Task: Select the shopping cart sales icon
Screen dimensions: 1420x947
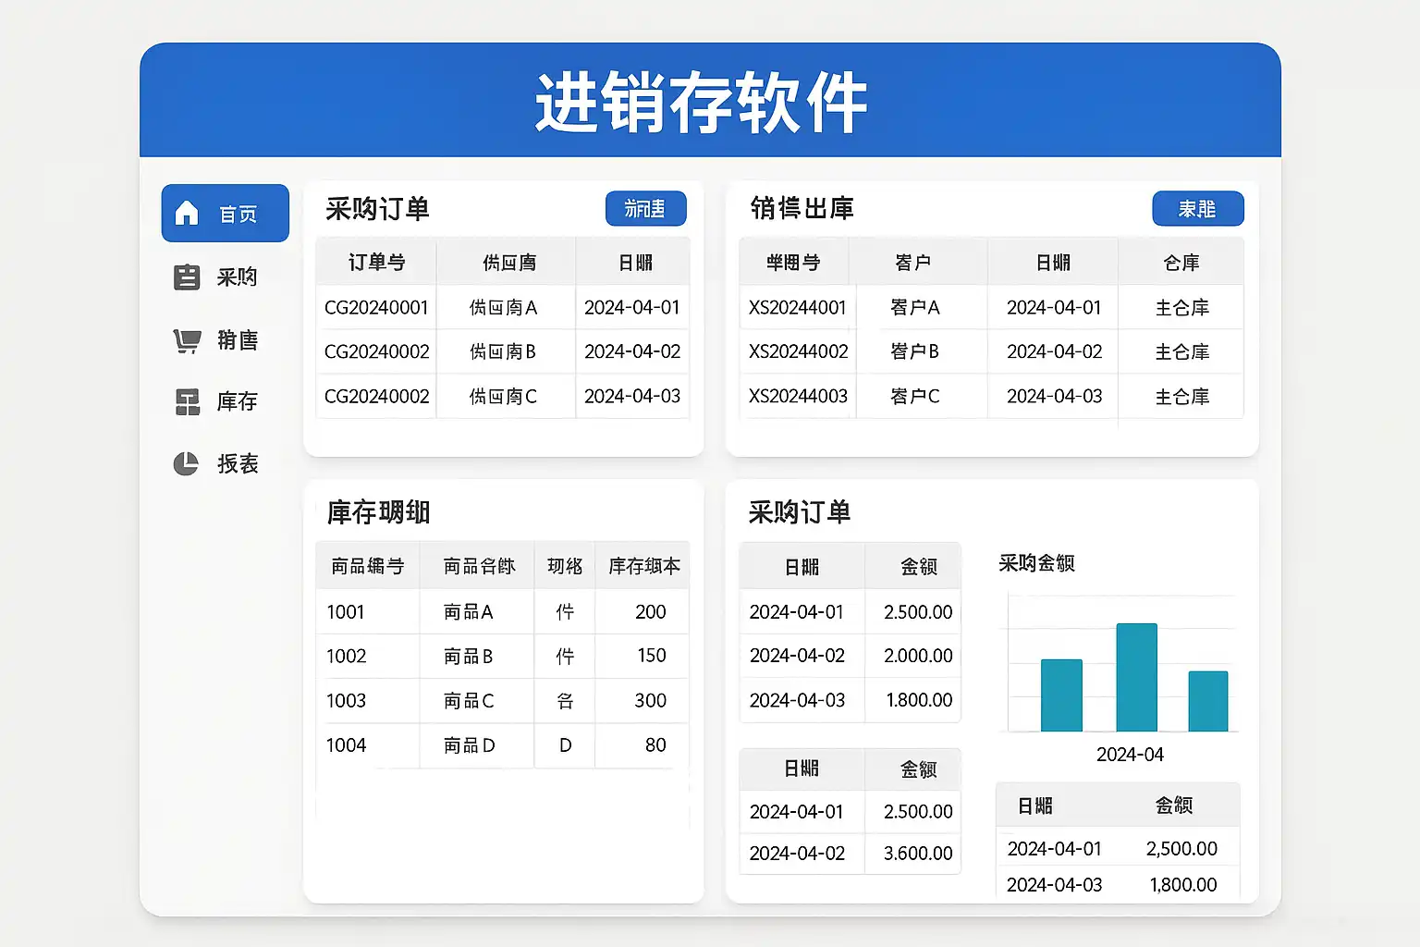Action: [x=187, y=340]
